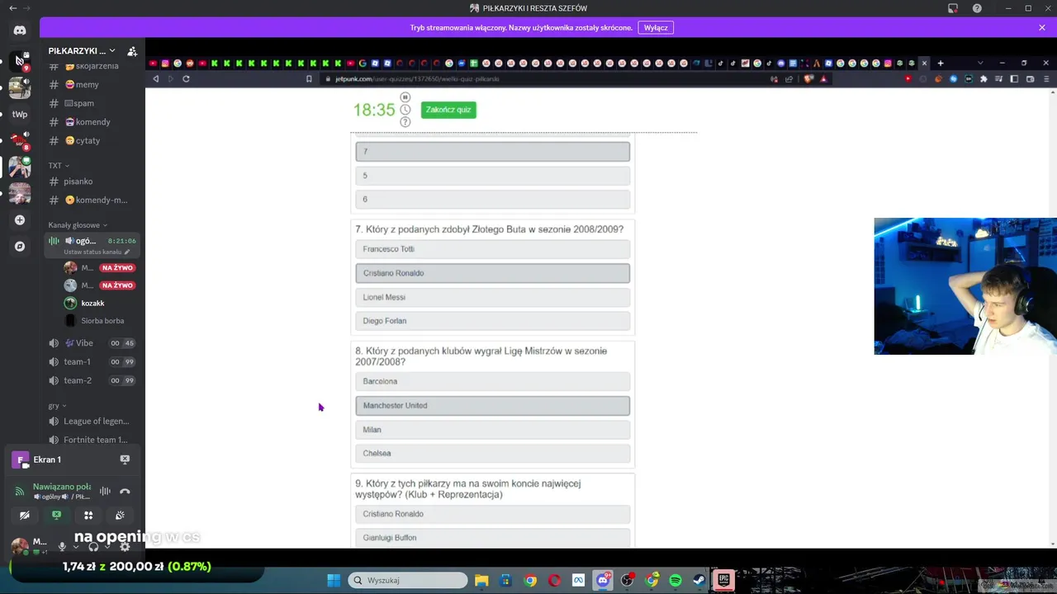Open the noise suppression waveform icon
This screenshot has height=594, width=1057.
click(105, 491)
